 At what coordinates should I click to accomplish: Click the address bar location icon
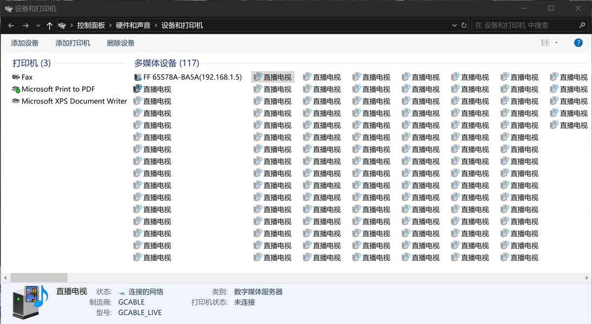62,25
